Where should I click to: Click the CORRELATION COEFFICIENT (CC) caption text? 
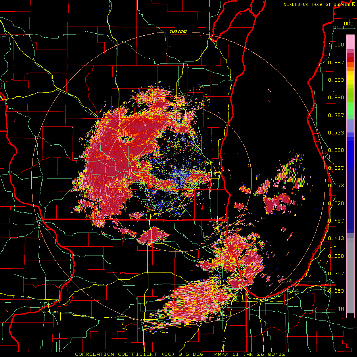tap(125, 354)
